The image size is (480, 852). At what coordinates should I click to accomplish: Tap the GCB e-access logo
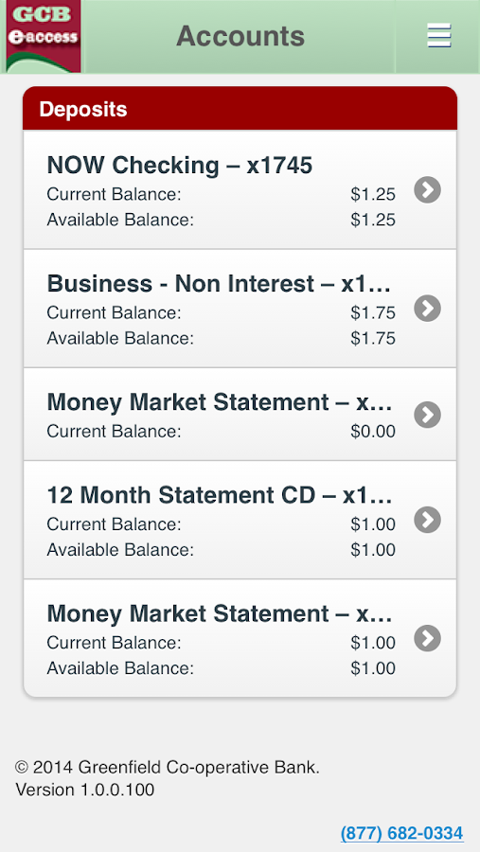coord(43,36)
